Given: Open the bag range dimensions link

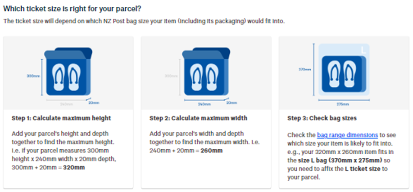Looking at the screenshot, I should click(347, 134).
